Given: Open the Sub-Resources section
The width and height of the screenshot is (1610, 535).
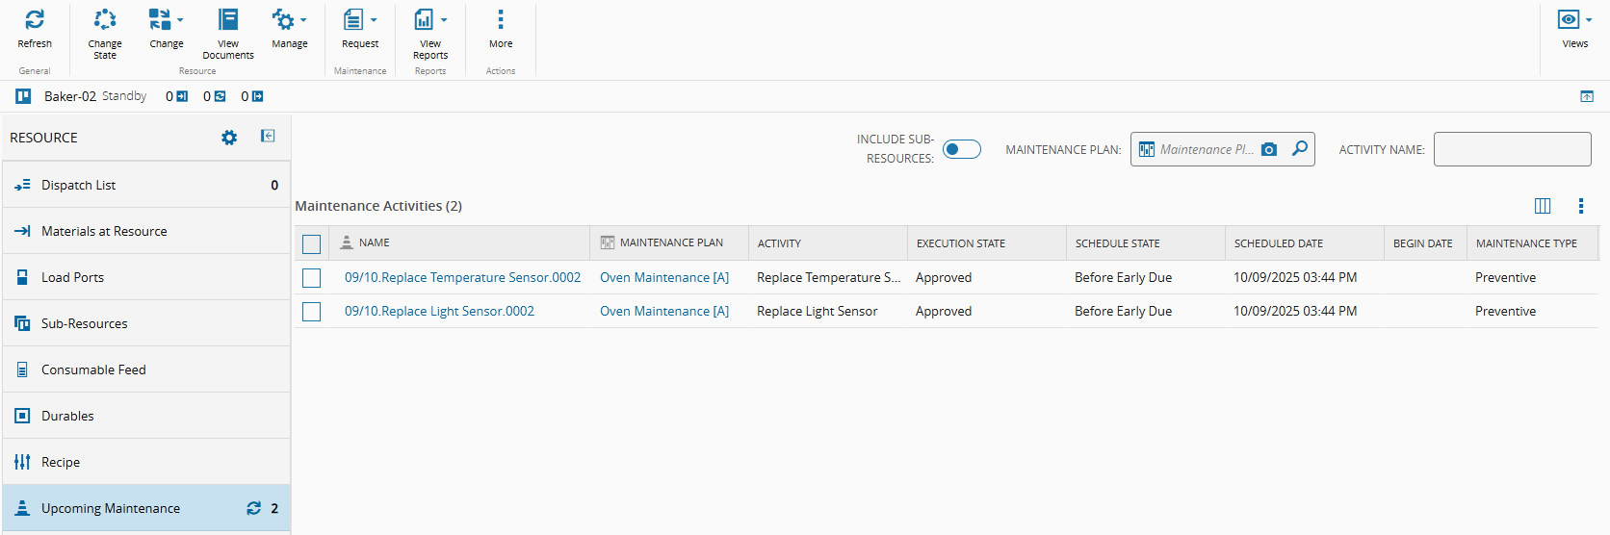Looking at the screenshot, I should click(x=146, y=323).
